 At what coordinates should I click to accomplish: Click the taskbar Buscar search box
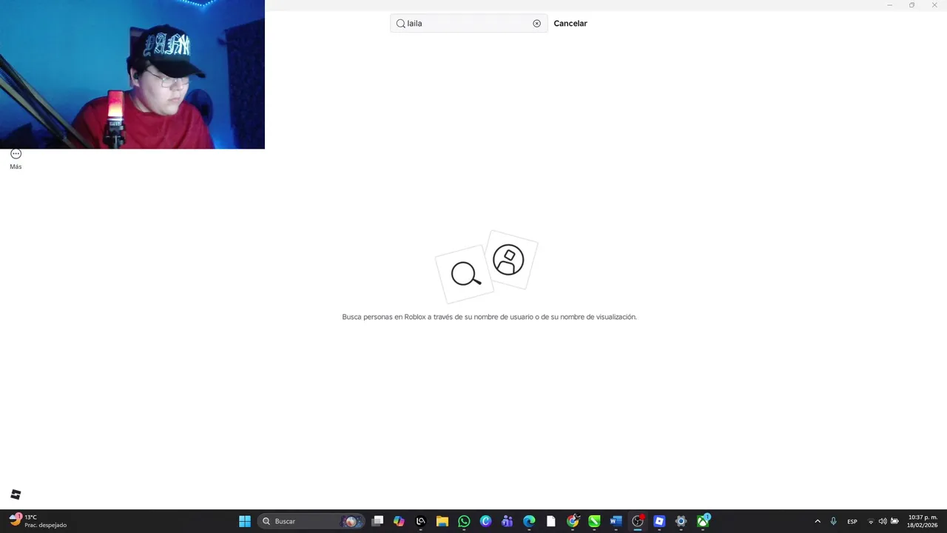(311, 521)
